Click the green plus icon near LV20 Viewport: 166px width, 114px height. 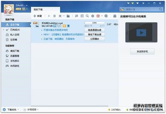pyautogui.click(x=27, y=9)
